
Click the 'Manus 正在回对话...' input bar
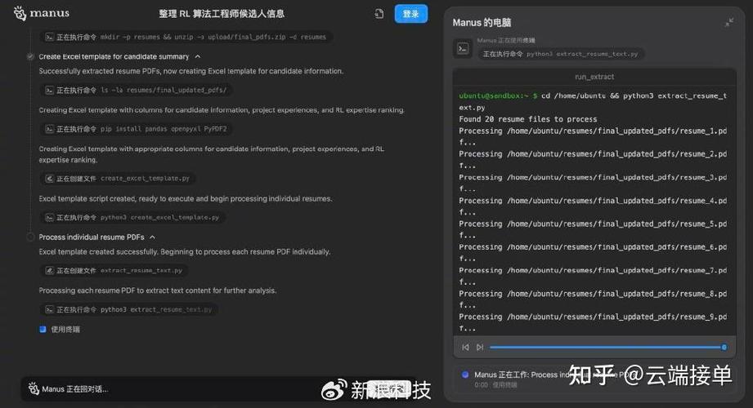218,388
